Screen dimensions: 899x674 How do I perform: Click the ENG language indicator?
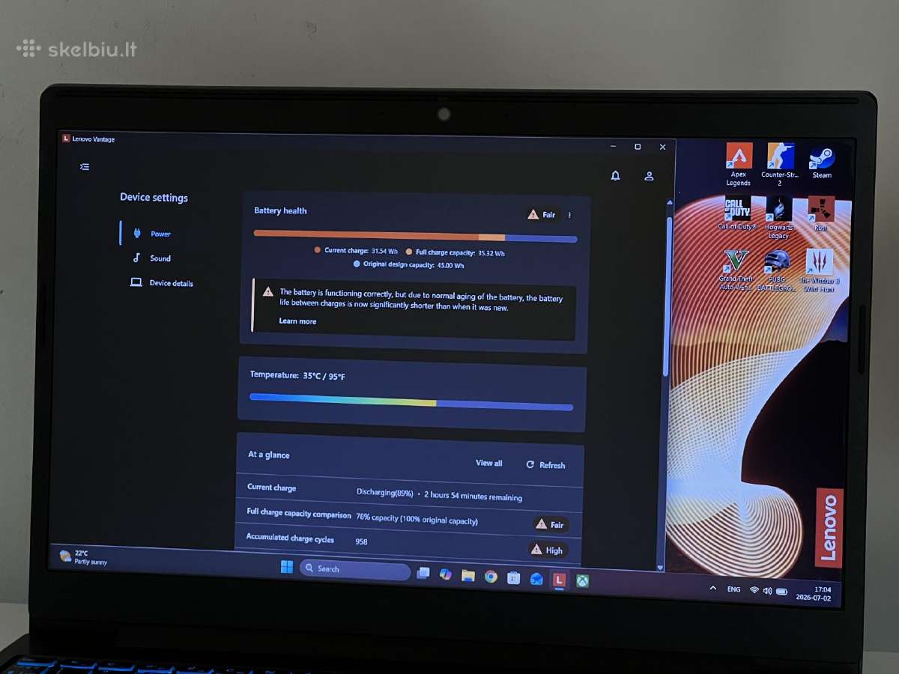734,589
